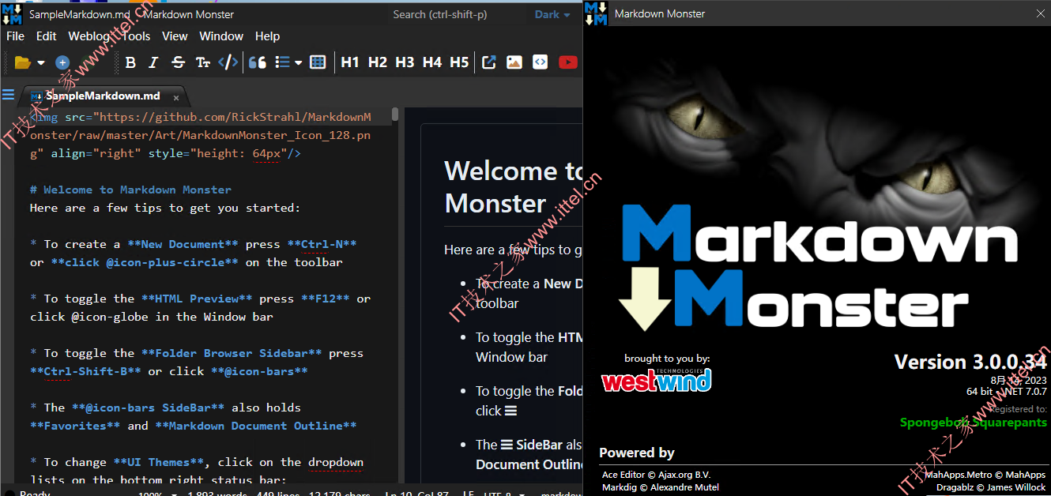Screen dimensions: 1051x496
Task: Toggle bold formatting with the B icon
Action: (130, 62)
